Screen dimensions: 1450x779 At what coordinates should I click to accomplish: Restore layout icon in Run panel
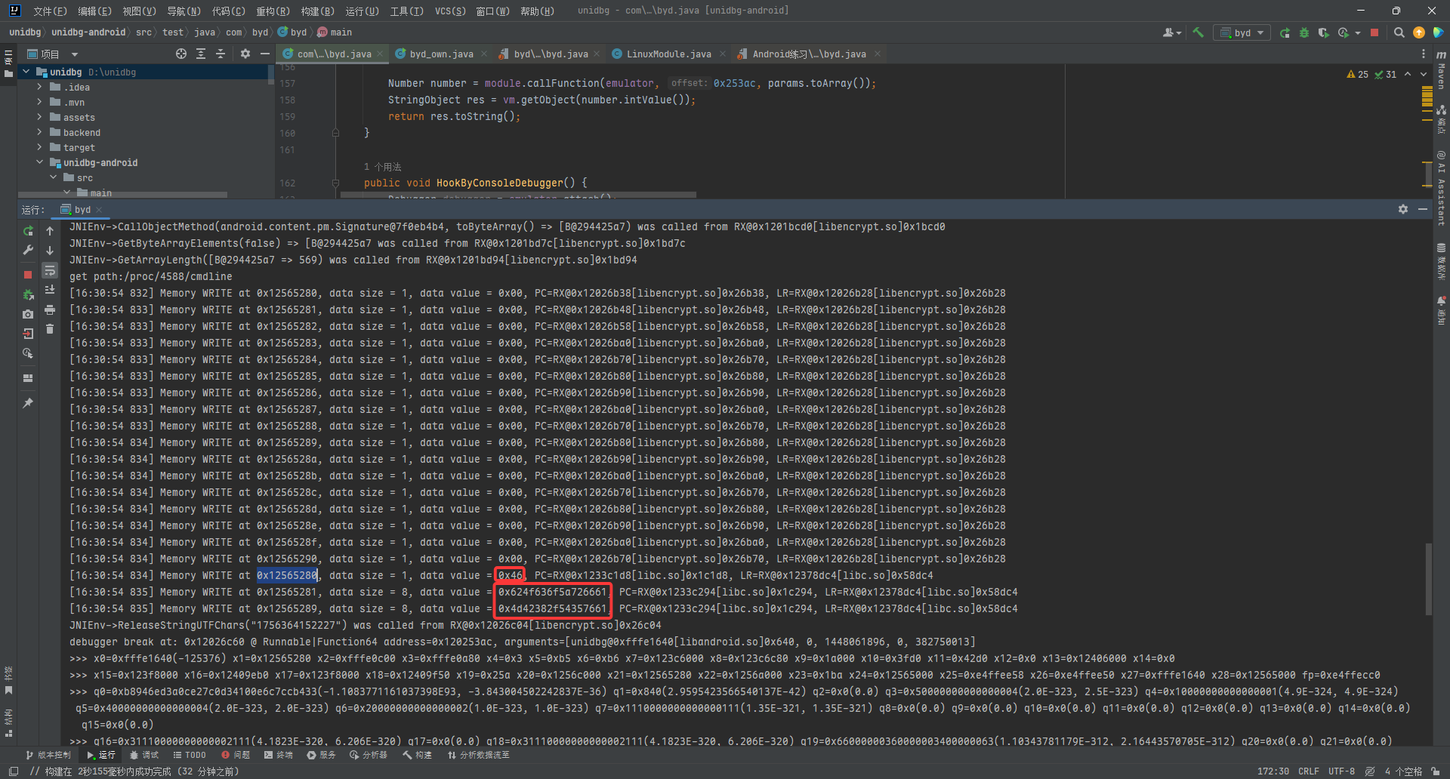28,378
